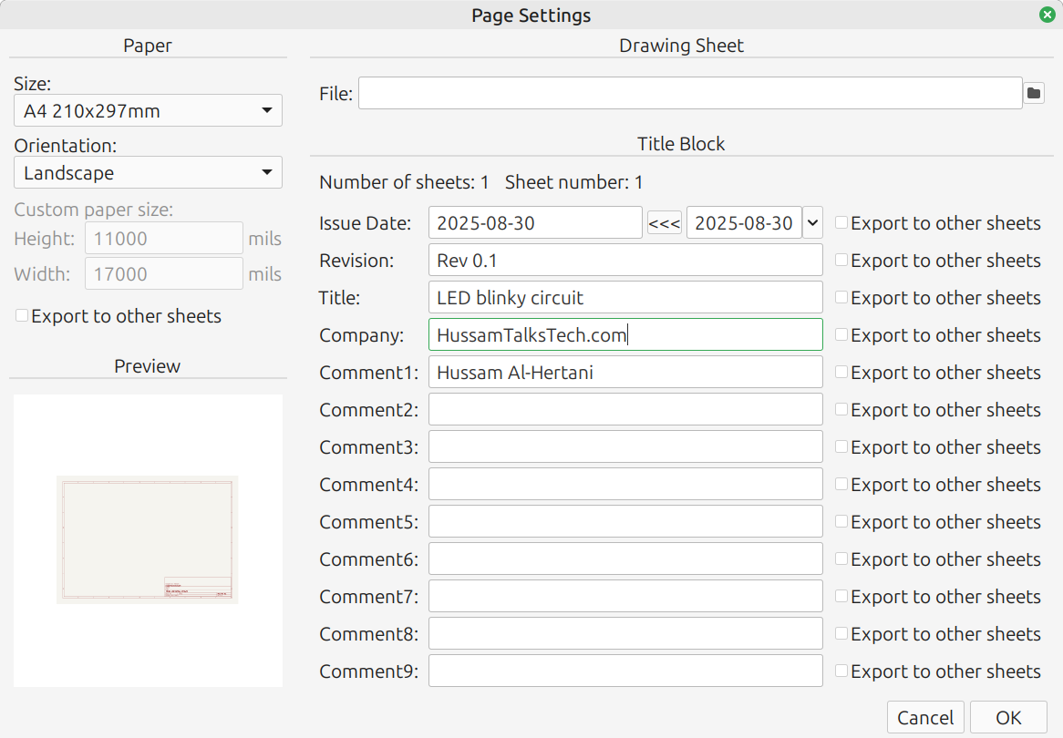The width and height of the screenshot is (1063, 738).
Task: Expand the date picker dropdown arrow
Action: click(812, 223)
